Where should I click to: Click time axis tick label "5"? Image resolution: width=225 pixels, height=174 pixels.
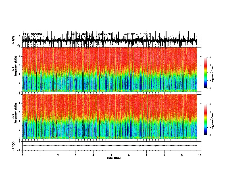(x=111, y=155)
